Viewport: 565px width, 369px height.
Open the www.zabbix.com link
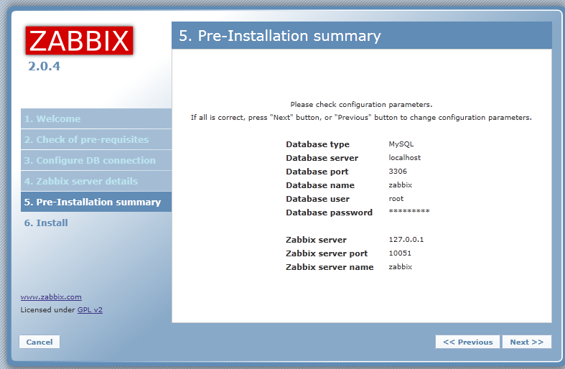pyautogui.click(x=51, y=297)
